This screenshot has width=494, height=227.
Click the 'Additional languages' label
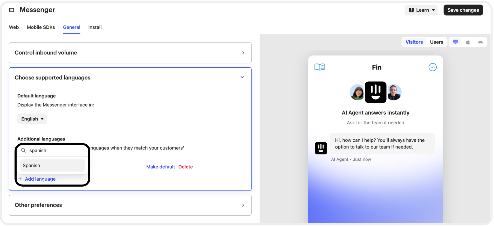click(x=41, y=139)
